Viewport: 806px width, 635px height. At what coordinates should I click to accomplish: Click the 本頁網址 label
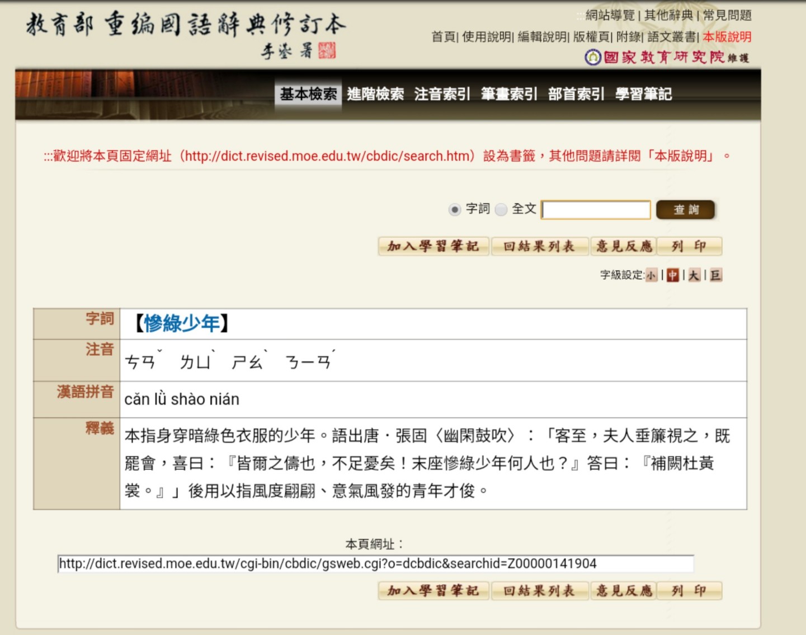click(x=375, y=544)
